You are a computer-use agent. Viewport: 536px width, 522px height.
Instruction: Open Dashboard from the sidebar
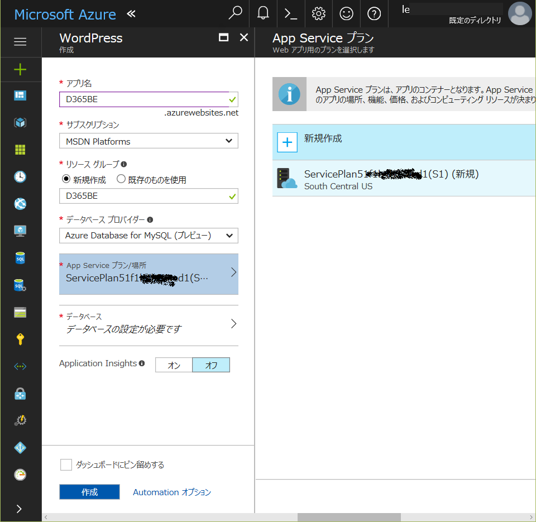tap(20, 95)
